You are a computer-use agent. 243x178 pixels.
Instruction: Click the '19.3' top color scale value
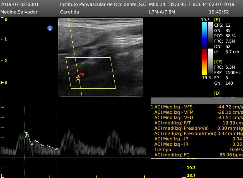(x=205, y=20)
